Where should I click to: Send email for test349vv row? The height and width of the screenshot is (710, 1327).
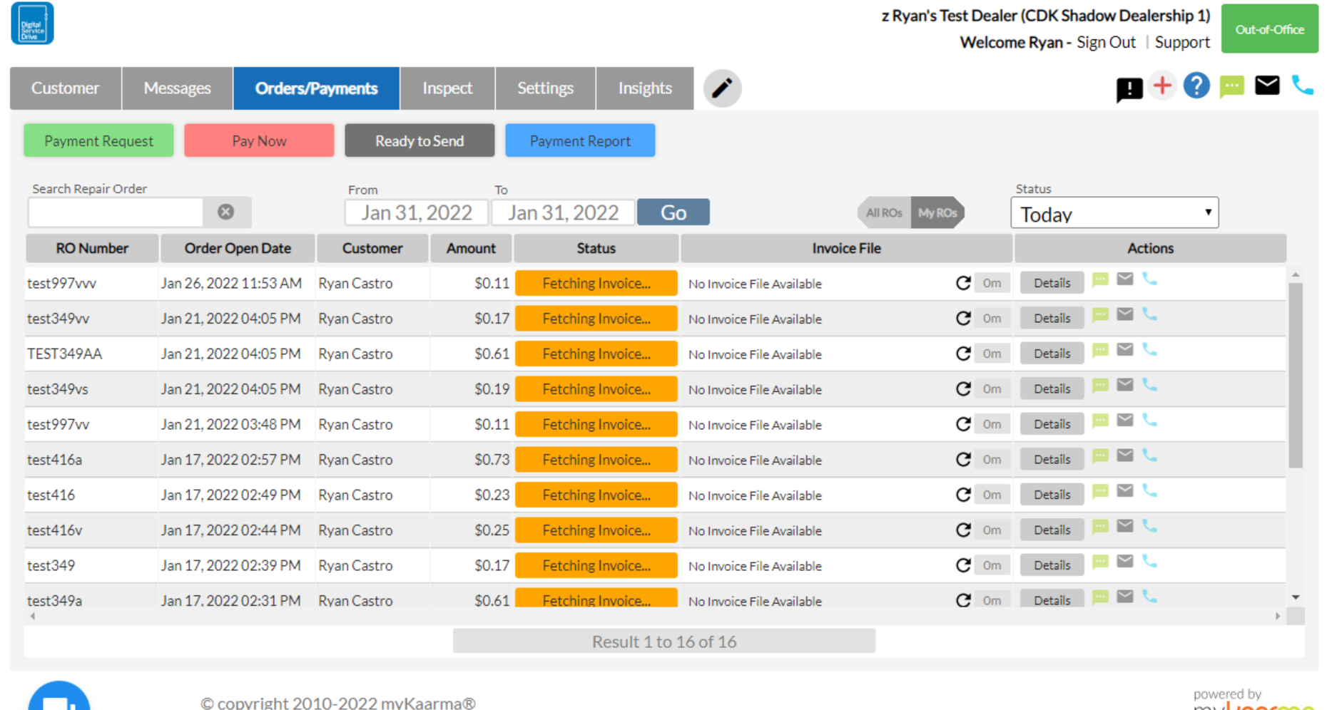(x=1125, y=314)
